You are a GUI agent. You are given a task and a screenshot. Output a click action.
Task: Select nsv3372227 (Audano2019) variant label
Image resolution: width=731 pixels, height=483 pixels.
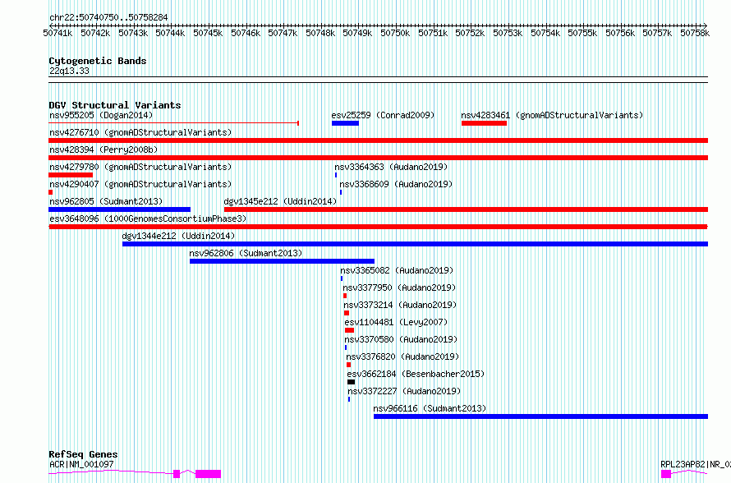tap(404, 391)
